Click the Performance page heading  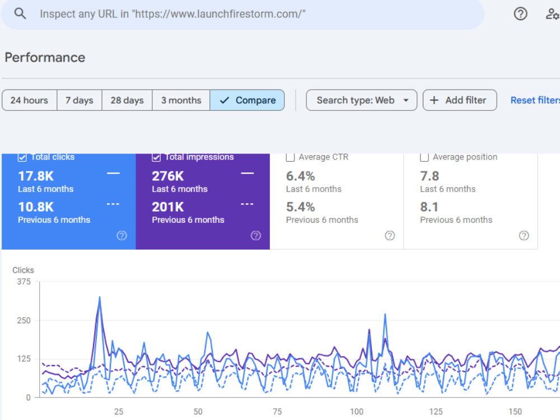pos(45,58)
